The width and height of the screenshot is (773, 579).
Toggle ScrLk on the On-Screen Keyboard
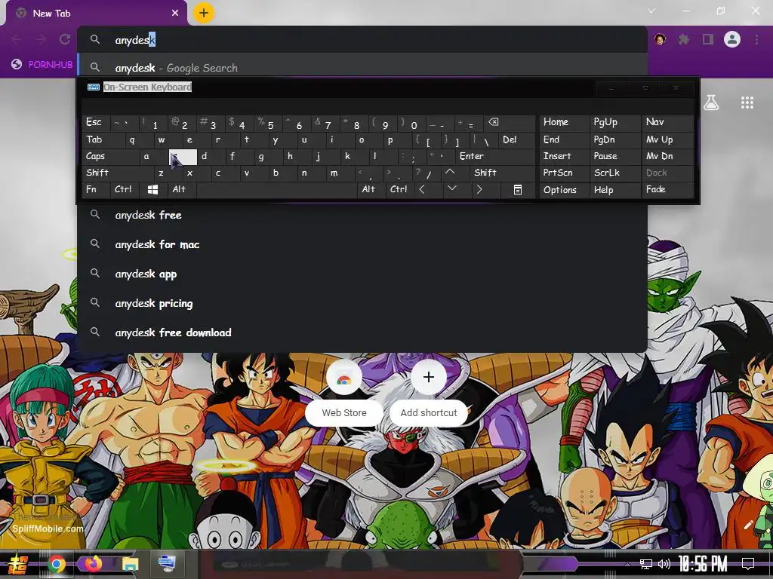(614, 173)
